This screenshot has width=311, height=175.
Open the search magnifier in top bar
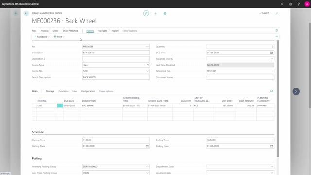click(x=282, y=4)
